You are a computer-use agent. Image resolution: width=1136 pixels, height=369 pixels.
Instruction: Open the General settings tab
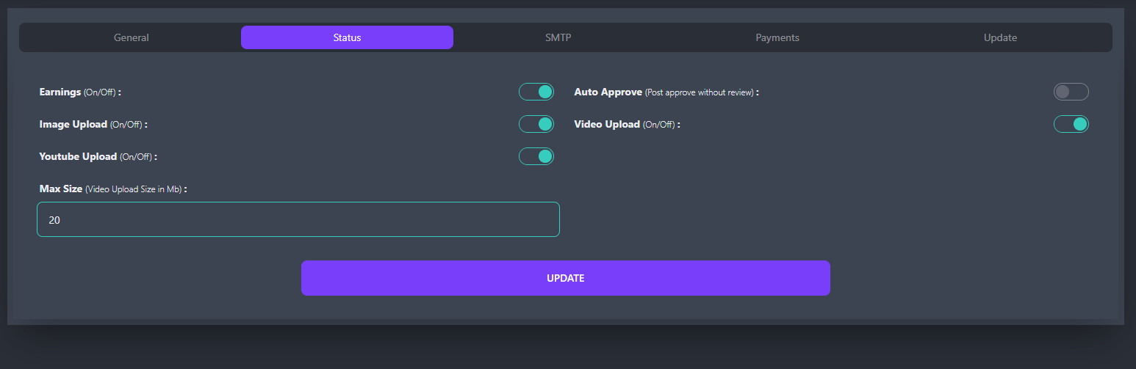pyautogui.click(x=132, y=37)
